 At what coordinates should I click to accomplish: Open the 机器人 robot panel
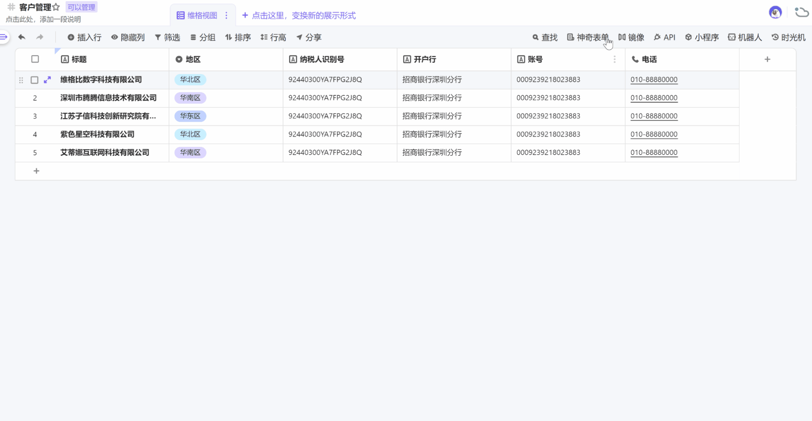[745, 37]
